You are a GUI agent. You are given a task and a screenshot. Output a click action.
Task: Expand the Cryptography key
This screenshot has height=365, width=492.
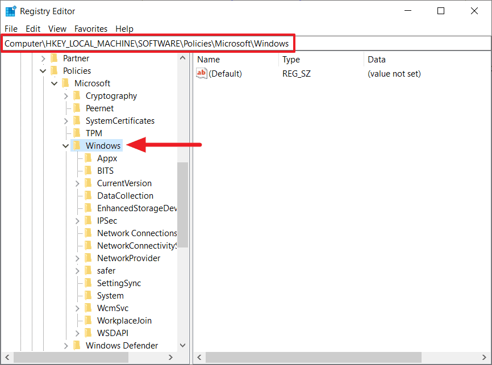(x=66, y=96)
